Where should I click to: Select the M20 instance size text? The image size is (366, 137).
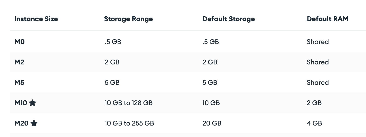tap(21, 123)
